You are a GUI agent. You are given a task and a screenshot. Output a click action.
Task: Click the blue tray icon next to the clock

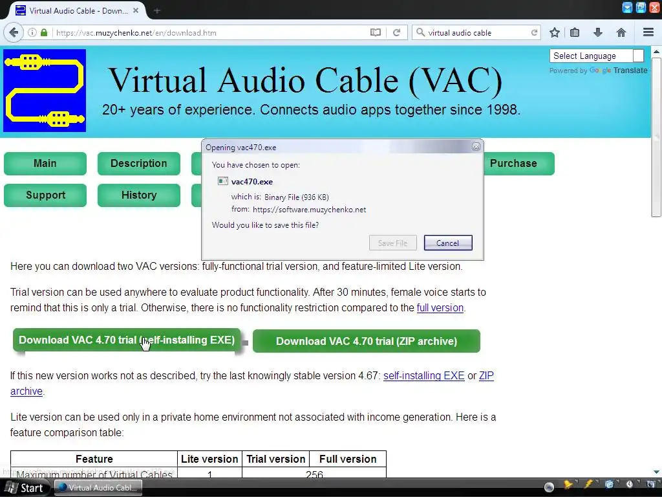pyautogui.click(x=609, y=484)
